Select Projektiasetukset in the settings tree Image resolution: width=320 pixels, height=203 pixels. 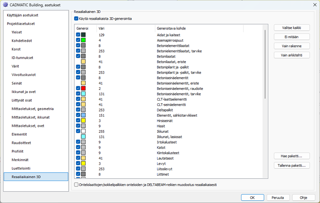coord(21,24)
